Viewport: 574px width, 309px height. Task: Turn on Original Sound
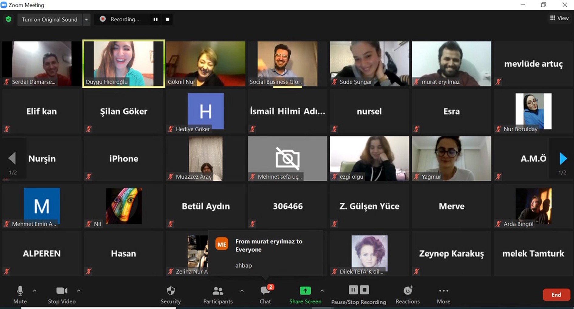click(x=50, y=19)
